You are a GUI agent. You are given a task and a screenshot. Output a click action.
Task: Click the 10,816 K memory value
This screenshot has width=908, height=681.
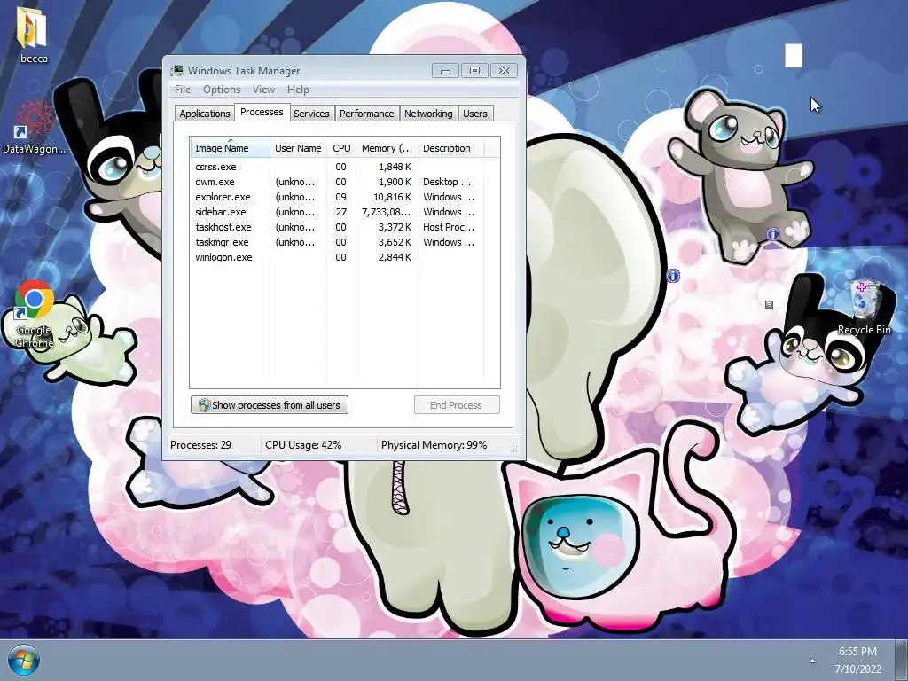coord(392,197)
